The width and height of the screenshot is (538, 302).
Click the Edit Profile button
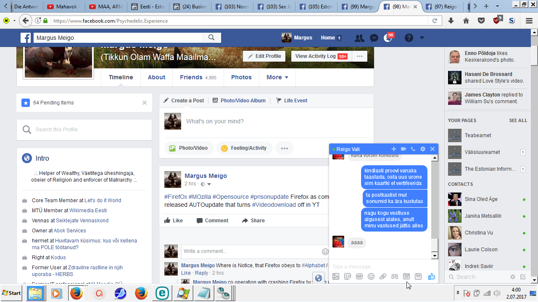tap(264, 56)
